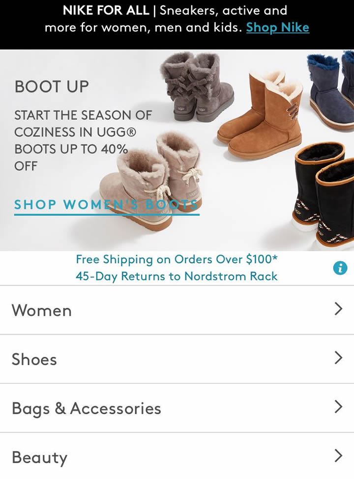The width and height of the screenshot is (354, 479).
Task: Expand the Shoes category chevron
Action: click(338, 357)
